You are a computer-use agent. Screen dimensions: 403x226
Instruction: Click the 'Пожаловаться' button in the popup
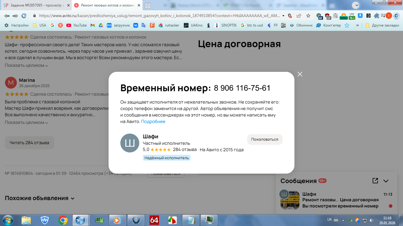coord(265,139)
